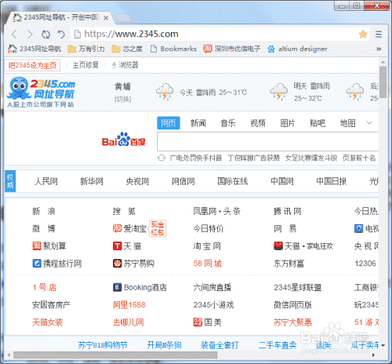Select the 图片 search tab
Image resolution: width=392 pixels, height=364 pixels.
(288, 123)
